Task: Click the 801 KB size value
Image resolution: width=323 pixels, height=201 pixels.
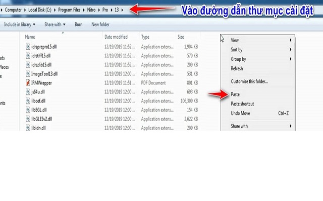Action: point(192,82)
